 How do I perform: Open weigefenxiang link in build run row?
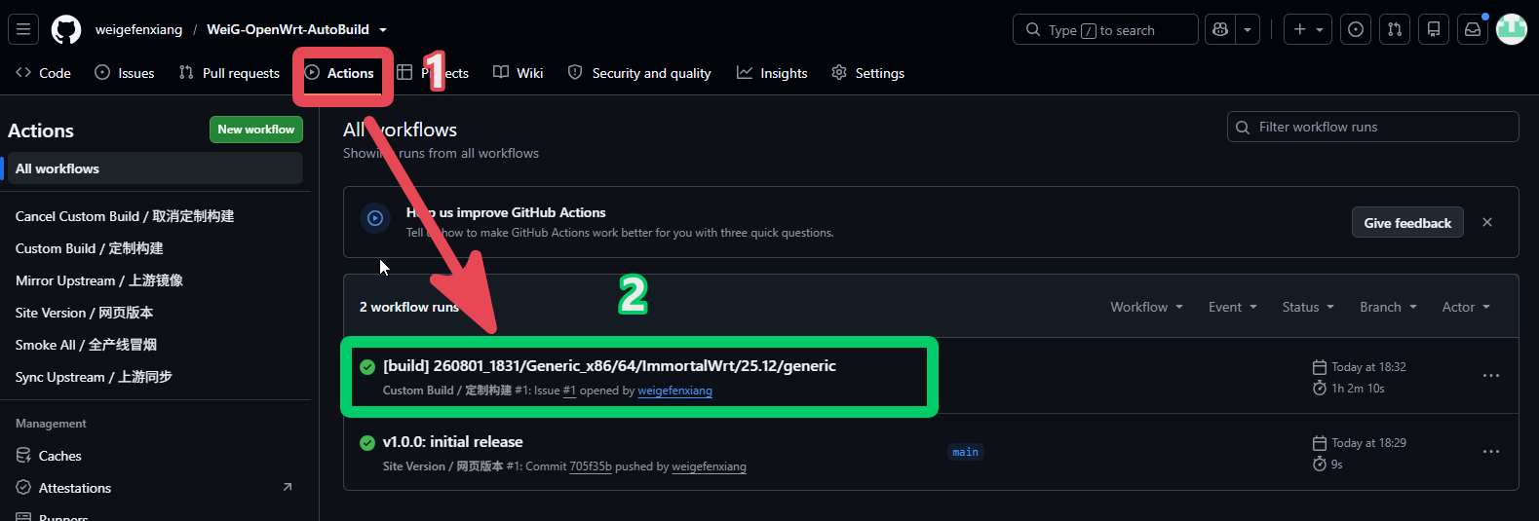674,391
